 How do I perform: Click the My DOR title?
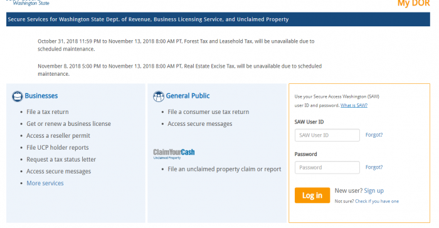(x=413, y=3)
